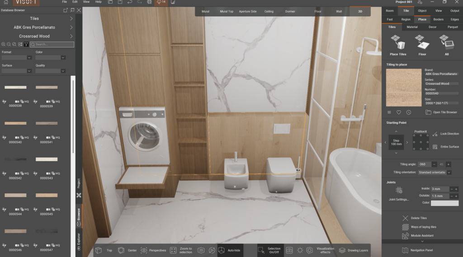Select the Place Tiles tool icon

[398, 42]
